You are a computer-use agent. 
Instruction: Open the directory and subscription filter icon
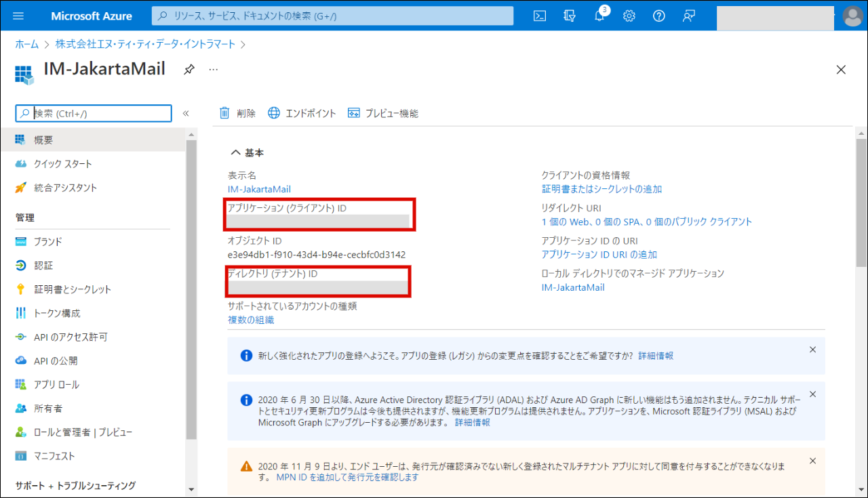[x=570, y=16]
